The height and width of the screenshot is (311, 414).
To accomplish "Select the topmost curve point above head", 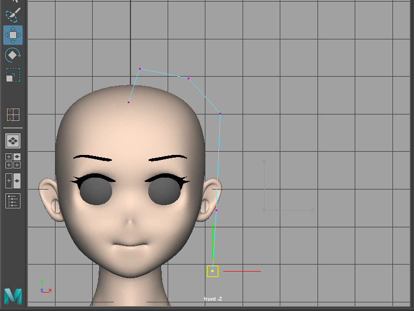I will 140,69.
